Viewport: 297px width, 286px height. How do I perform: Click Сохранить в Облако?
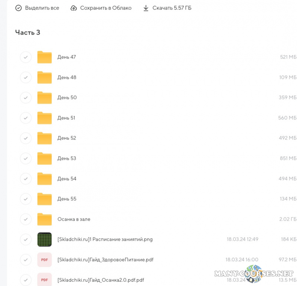tap(105, 8)
